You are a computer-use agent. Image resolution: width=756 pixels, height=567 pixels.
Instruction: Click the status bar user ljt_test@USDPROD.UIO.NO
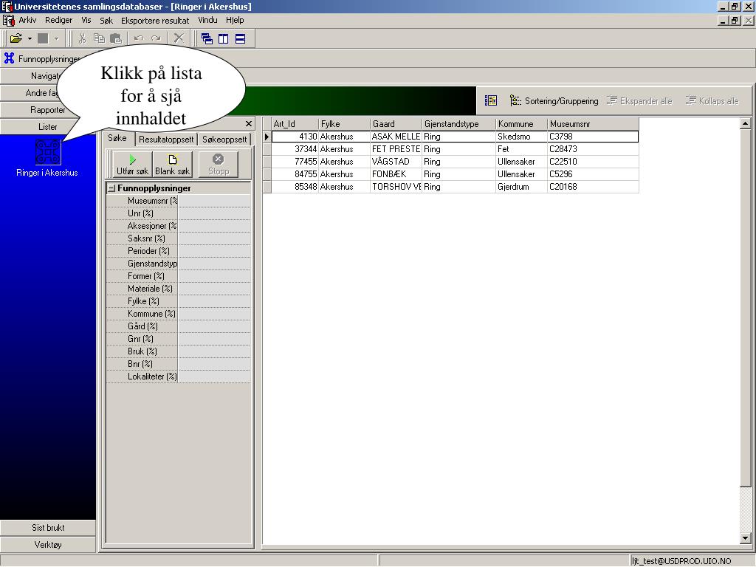[681, 561]
